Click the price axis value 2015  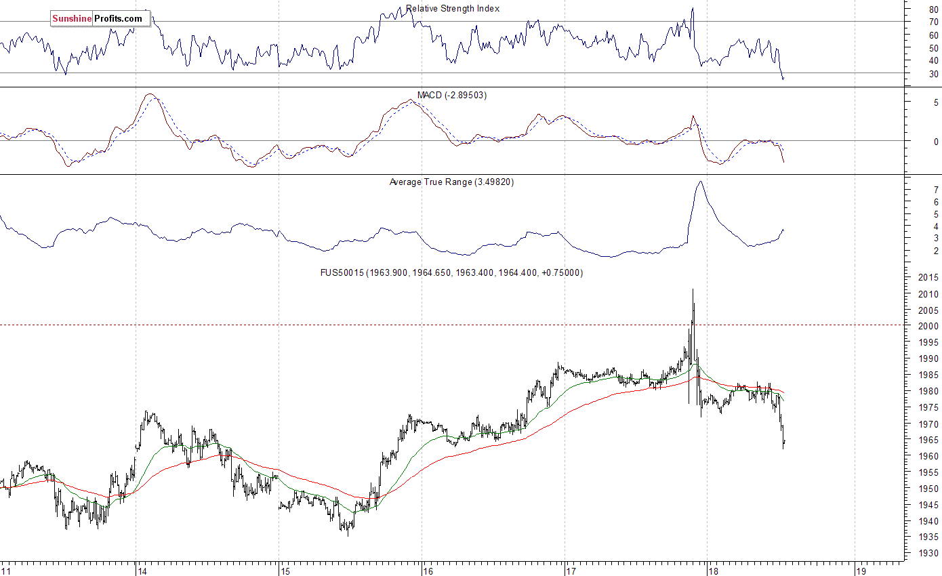pos(930,278)
